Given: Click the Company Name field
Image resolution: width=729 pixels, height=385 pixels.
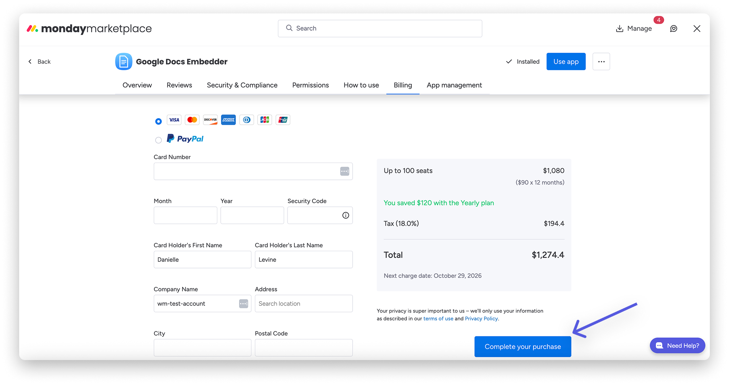Looking at the screenshot, I should click(x=202, y=304).
